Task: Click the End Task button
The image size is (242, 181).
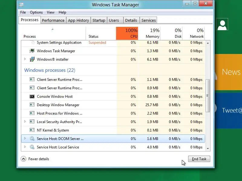Action: click(x=199, y=159)
